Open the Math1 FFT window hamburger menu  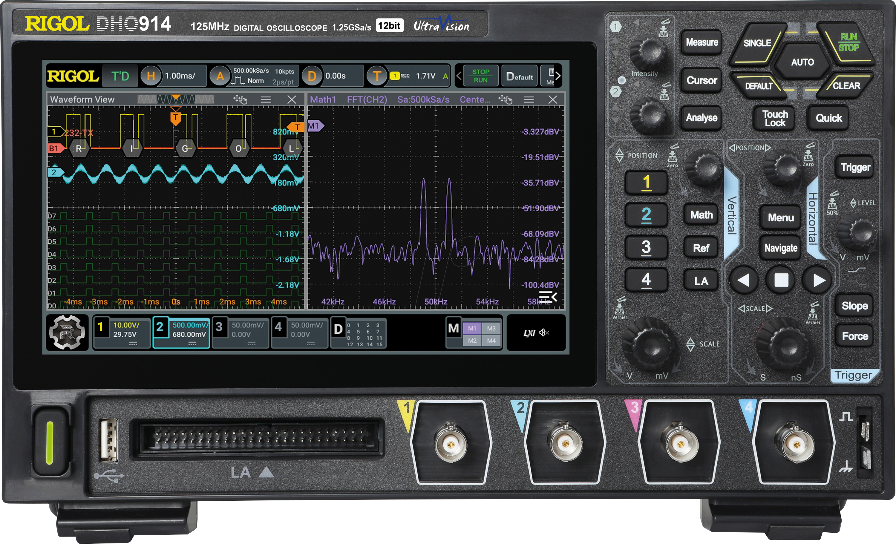[x=529, y=99]
